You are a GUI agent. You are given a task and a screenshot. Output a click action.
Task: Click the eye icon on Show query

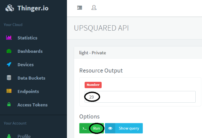tap(110, 128)
